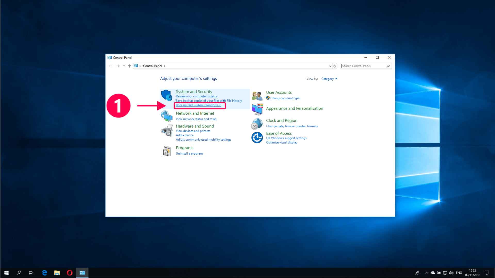Click the Forward navigation arrow

pyautogui.click(x=118, y=66)
